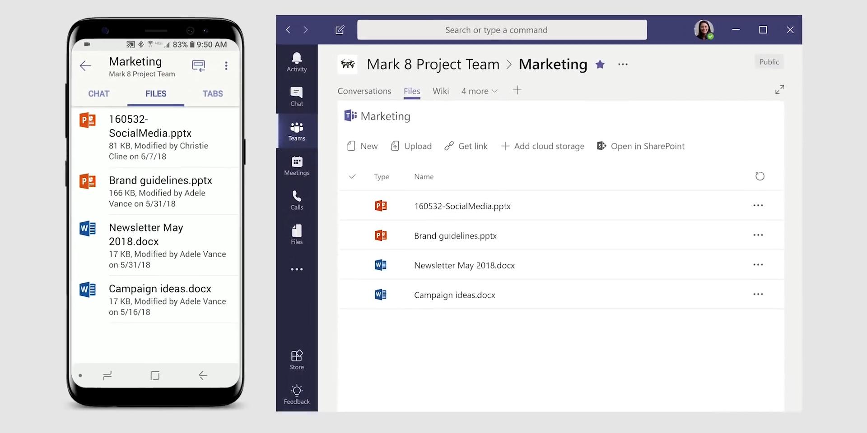Open the Activity feed in the sidebar
Image resolution: width=867 pixels, height=433 pixels.
coord(296,62)
